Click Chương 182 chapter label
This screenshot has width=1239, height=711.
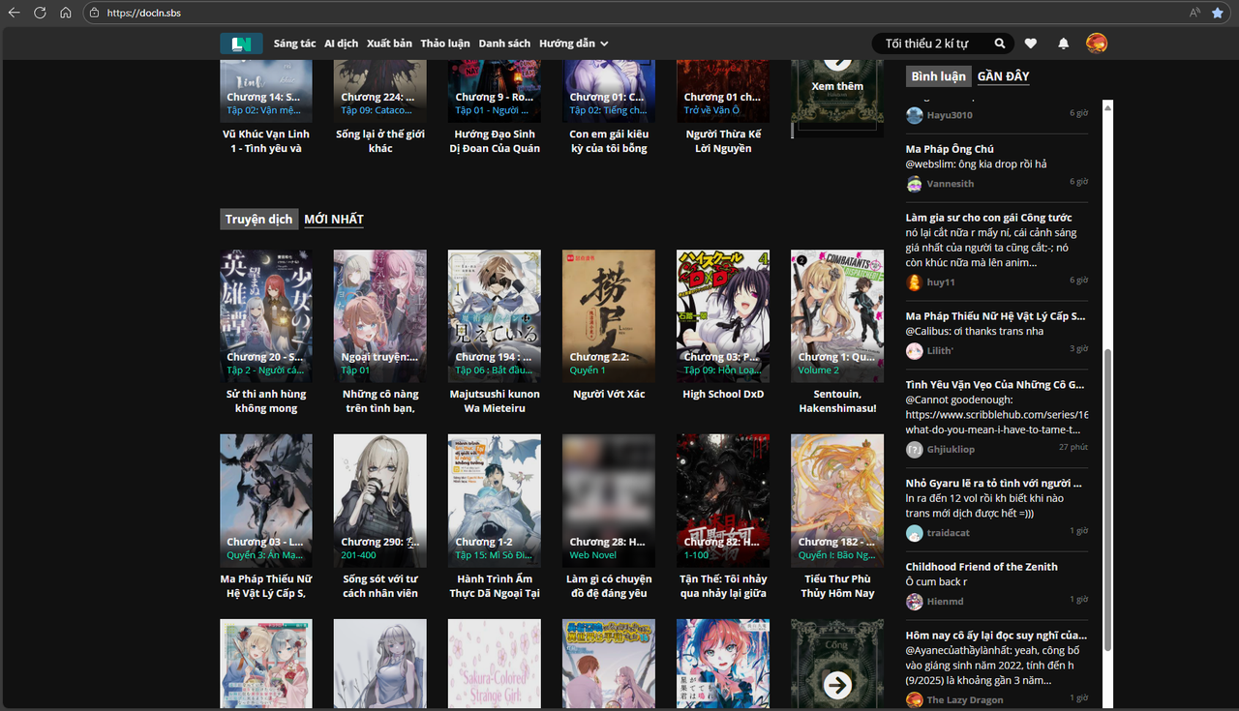[x=837, y=542]
